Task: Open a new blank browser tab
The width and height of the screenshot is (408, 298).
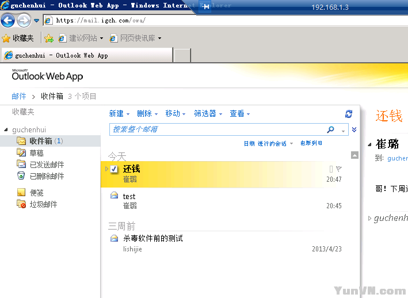Action: [x=182, y=55]
